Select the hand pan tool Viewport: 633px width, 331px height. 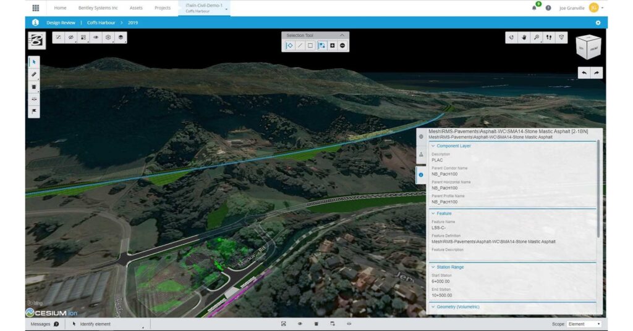tap(524, 38)
